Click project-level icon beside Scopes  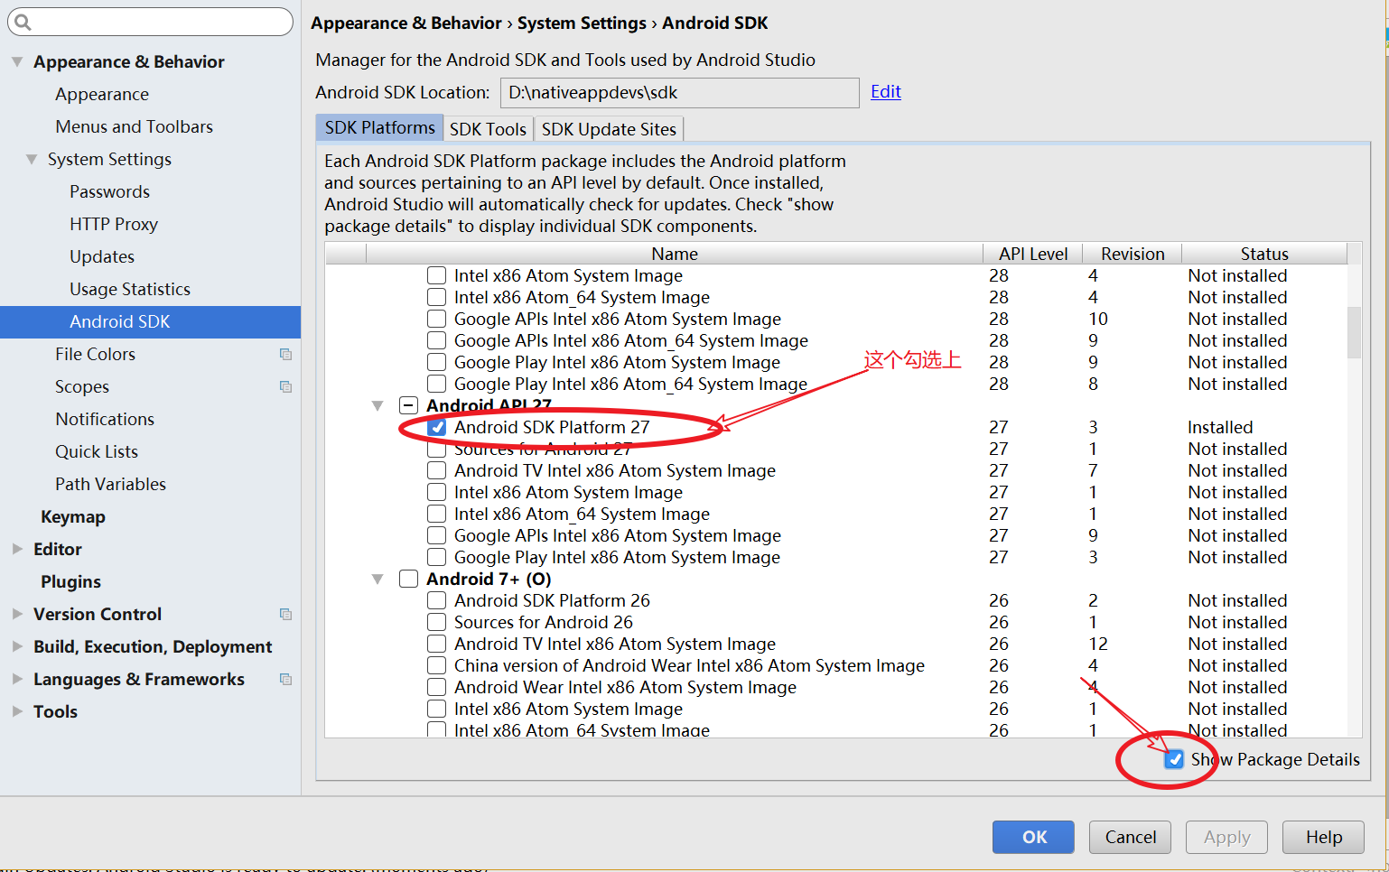(x=285, y=387)
